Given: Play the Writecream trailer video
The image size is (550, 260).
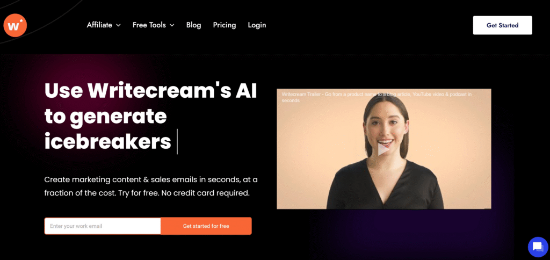Looking at the screenshot, I should (383, 149).
